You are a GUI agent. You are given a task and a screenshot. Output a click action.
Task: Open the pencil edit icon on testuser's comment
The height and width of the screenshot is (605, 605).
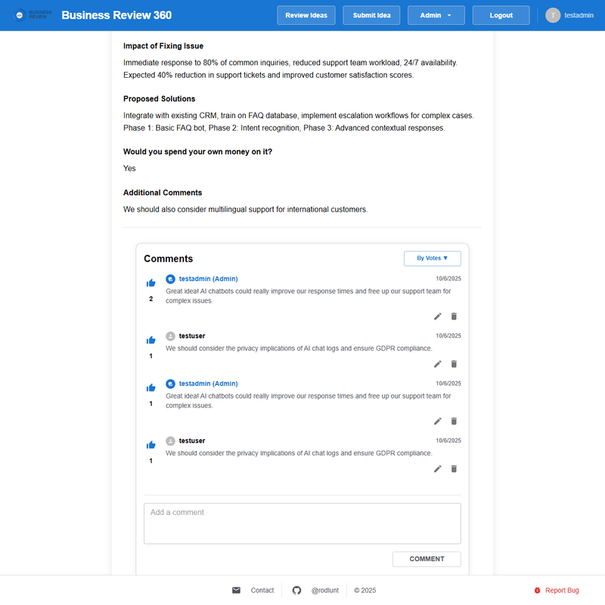click(x=437, y=364)
